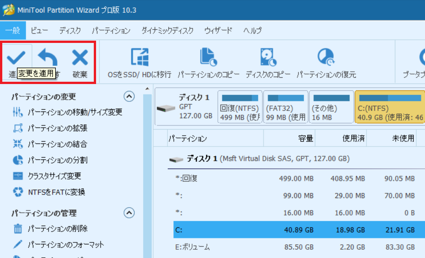Open the パーティション menu

coord(111,30)
